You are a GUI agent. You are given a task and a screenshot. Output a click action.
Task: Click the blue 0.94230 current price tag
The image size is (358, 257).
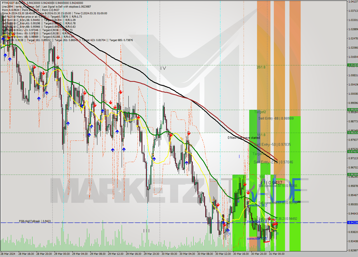(353, 223)
